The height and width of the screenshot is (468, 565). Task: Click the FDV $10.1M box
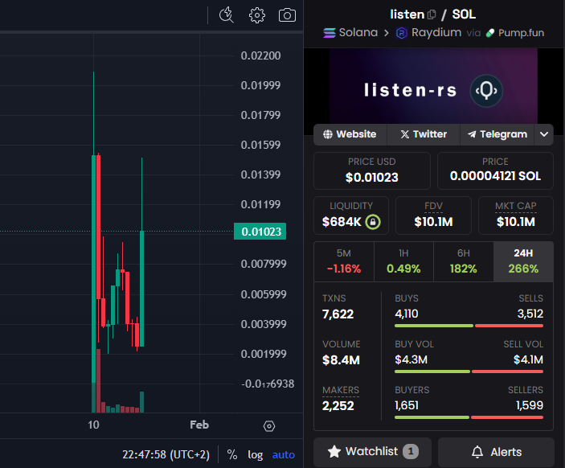[433, 216]
